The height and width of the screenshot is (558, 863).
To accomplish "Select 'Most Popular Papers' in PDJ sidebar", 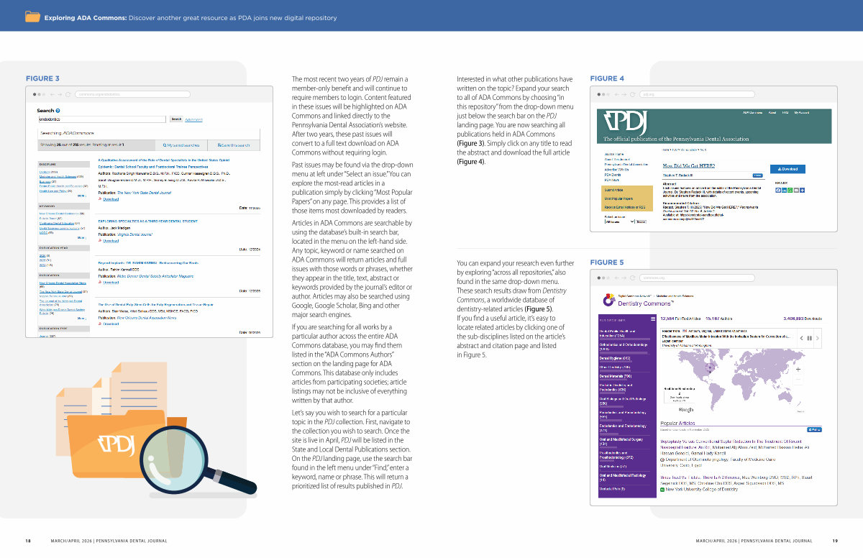I will [618, 198].
